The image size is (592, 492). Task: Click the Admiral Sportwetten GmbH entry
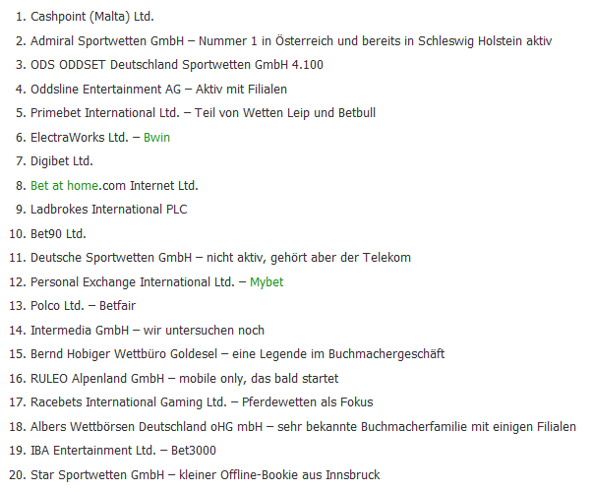pyautogui.click(x=291, y=40)
